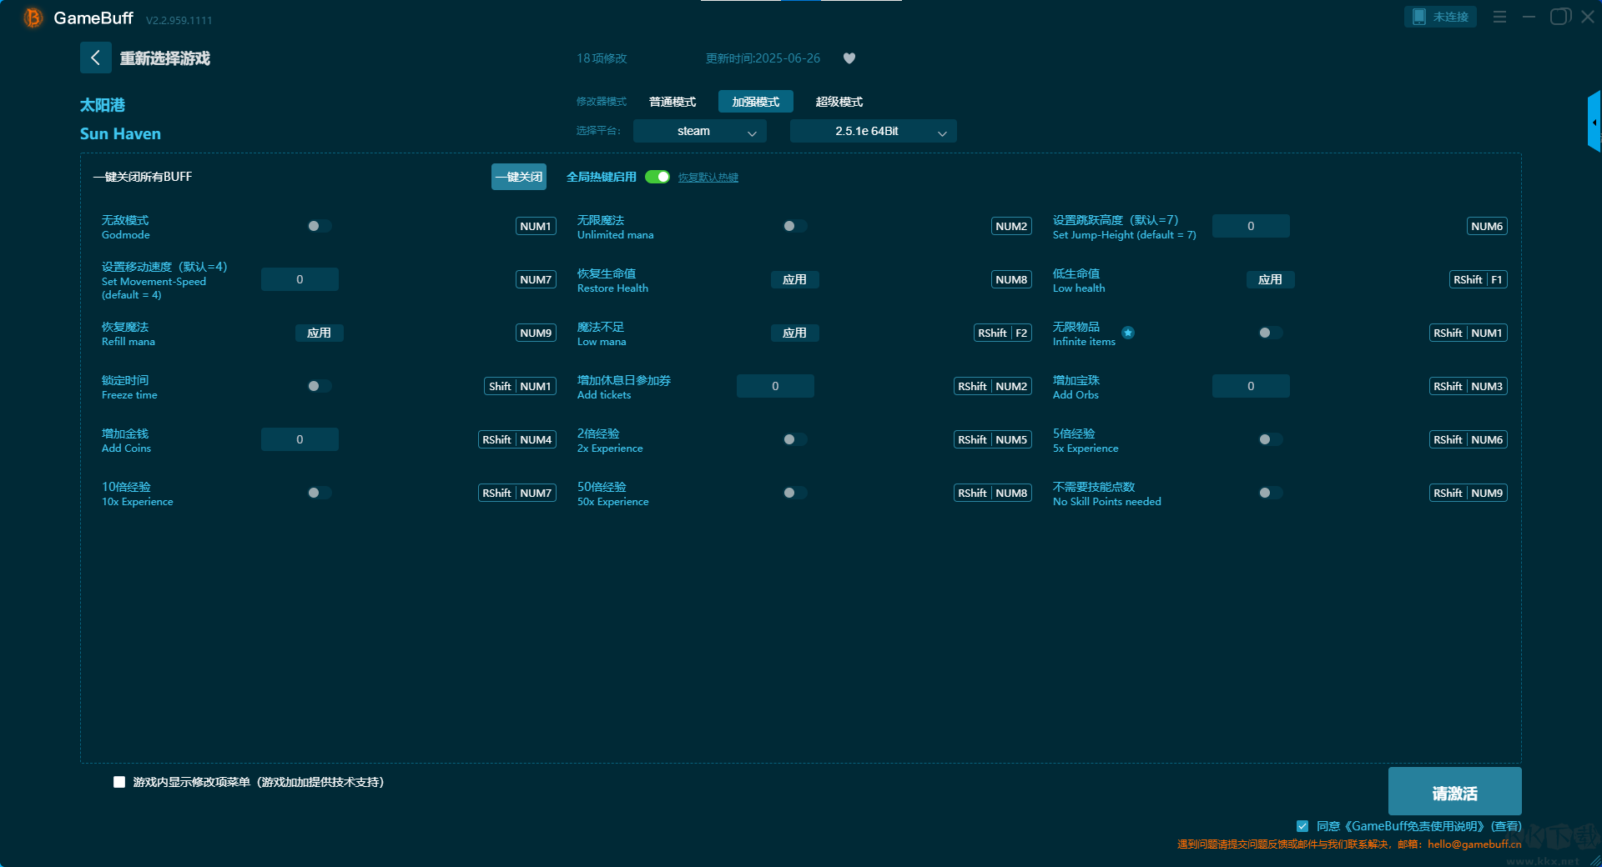
Task: Click the hello@gamebuff.cn email address
Action: (x=1474, y=844)
